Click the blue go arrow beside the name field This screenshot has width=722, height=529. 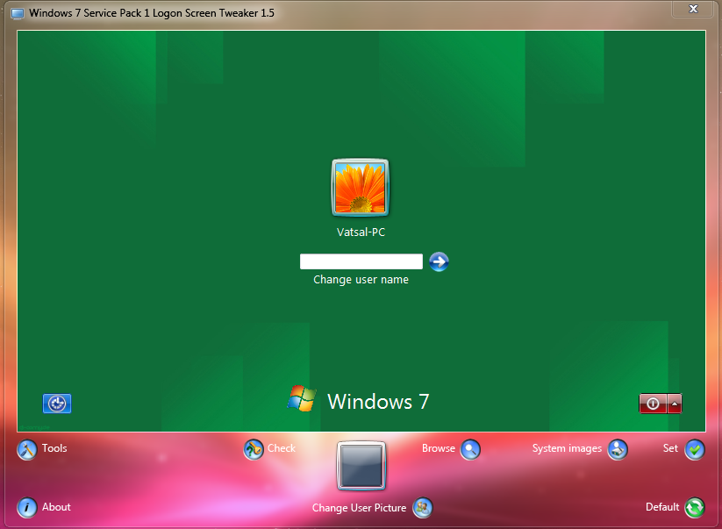pyautogui.click(x=438, y=261)
